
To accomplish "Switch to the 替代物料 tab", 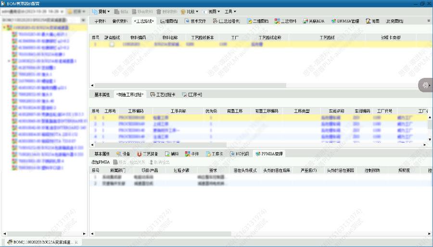I will [120, 21].
